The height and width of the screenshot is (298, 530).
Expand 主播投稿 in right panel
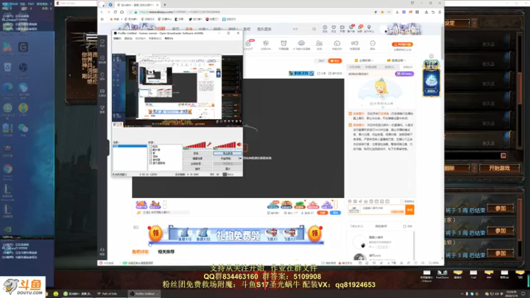(x=363, y=60)
